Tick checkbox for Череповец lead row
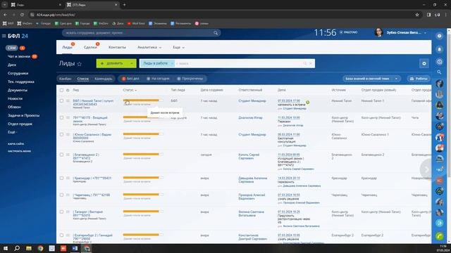 [x=61, y=195]
